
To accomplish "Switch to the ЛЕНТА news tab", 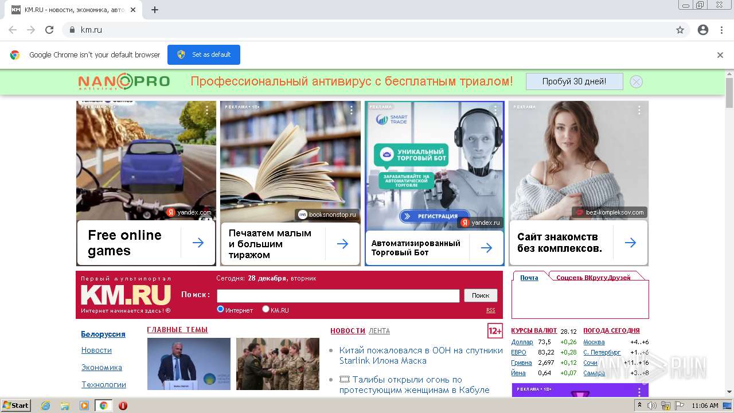I will [x=379, y=331].
